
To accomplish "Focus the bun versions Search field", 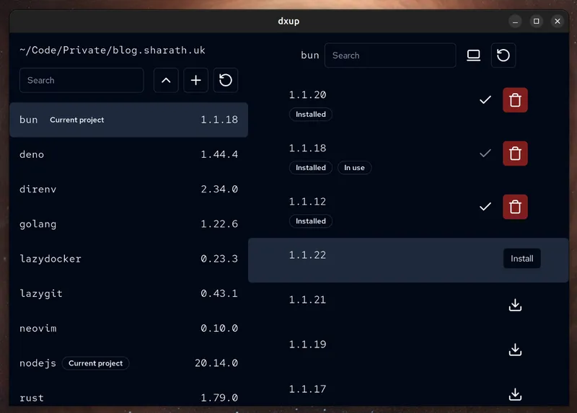I will click(x=390, y=55).
